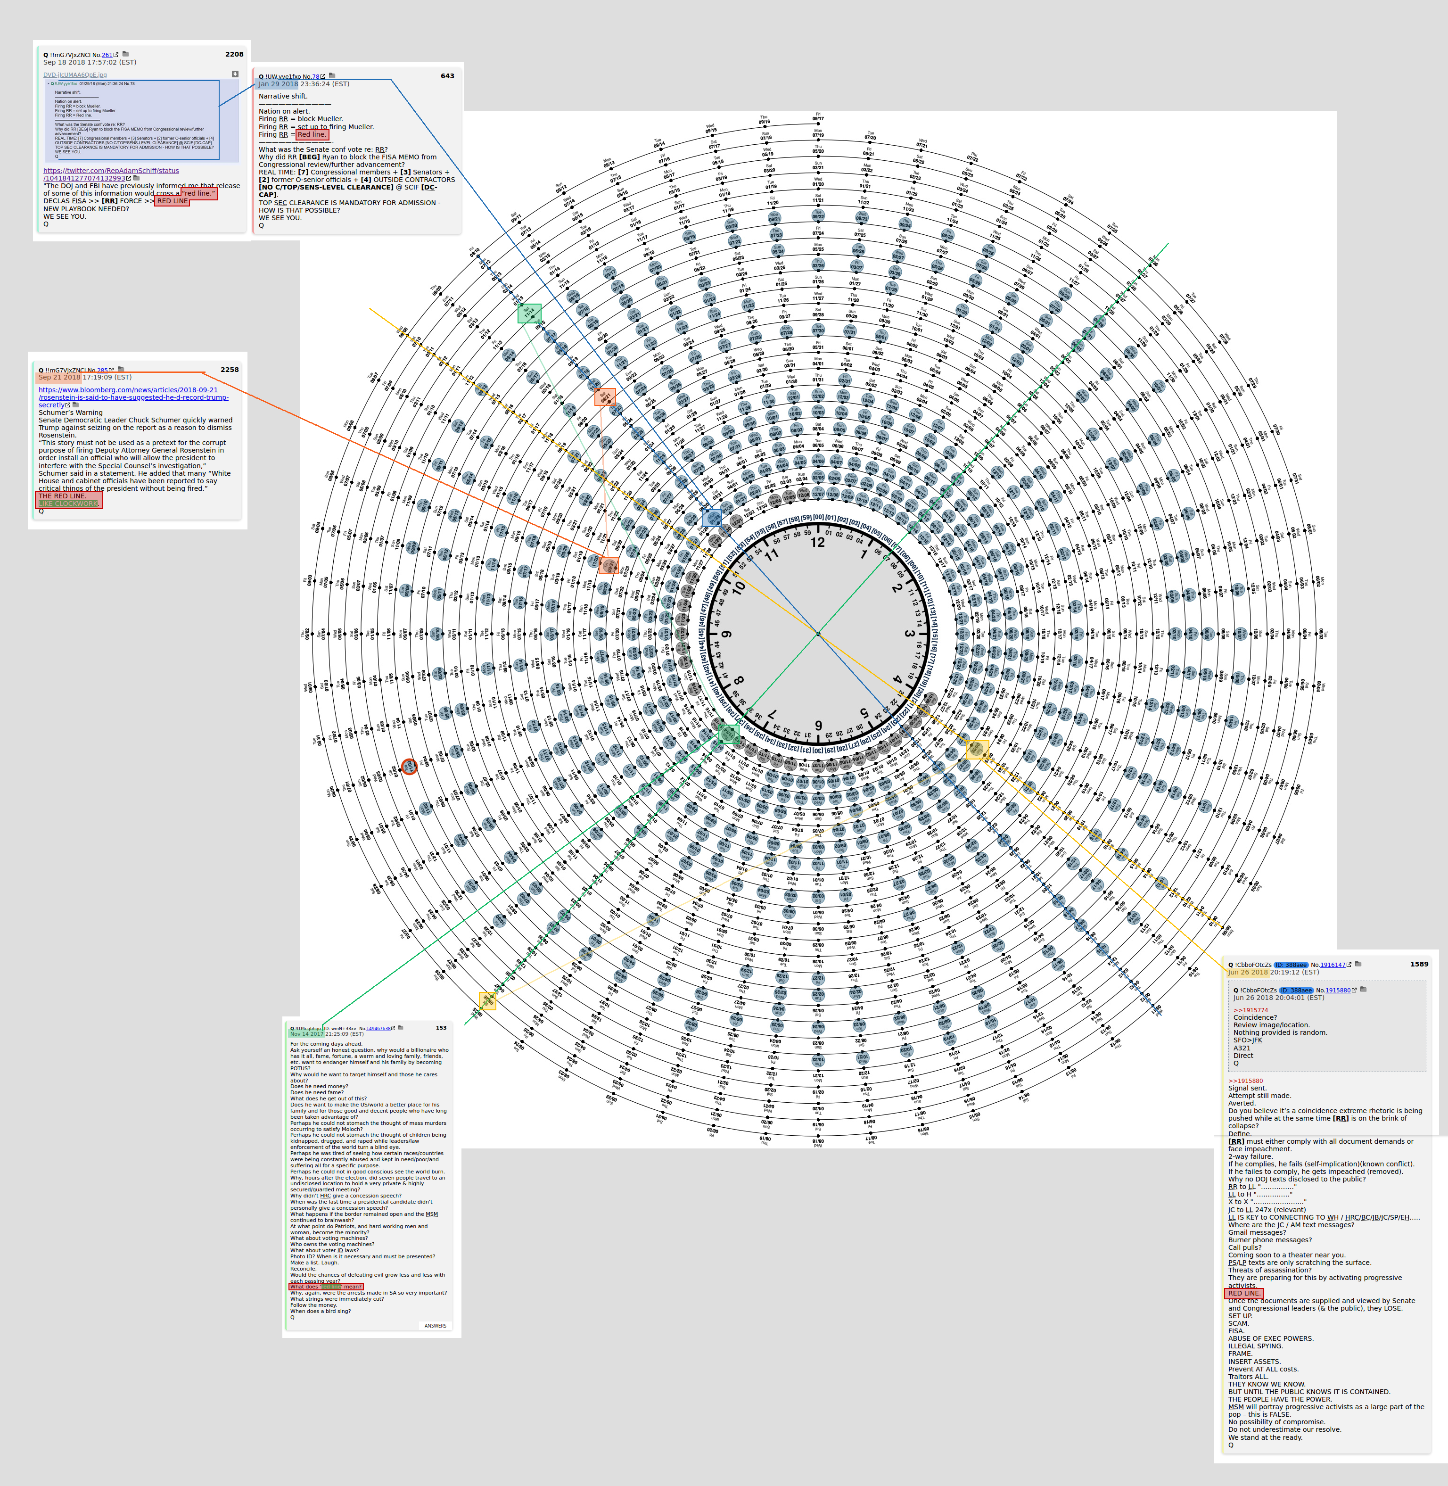Open the DVD-jJcUMAA6QpE.jpg file link
Image resolution: width=1448 pixels, height=1486 pixels.
pyautogui.click(x=74, y=74)
